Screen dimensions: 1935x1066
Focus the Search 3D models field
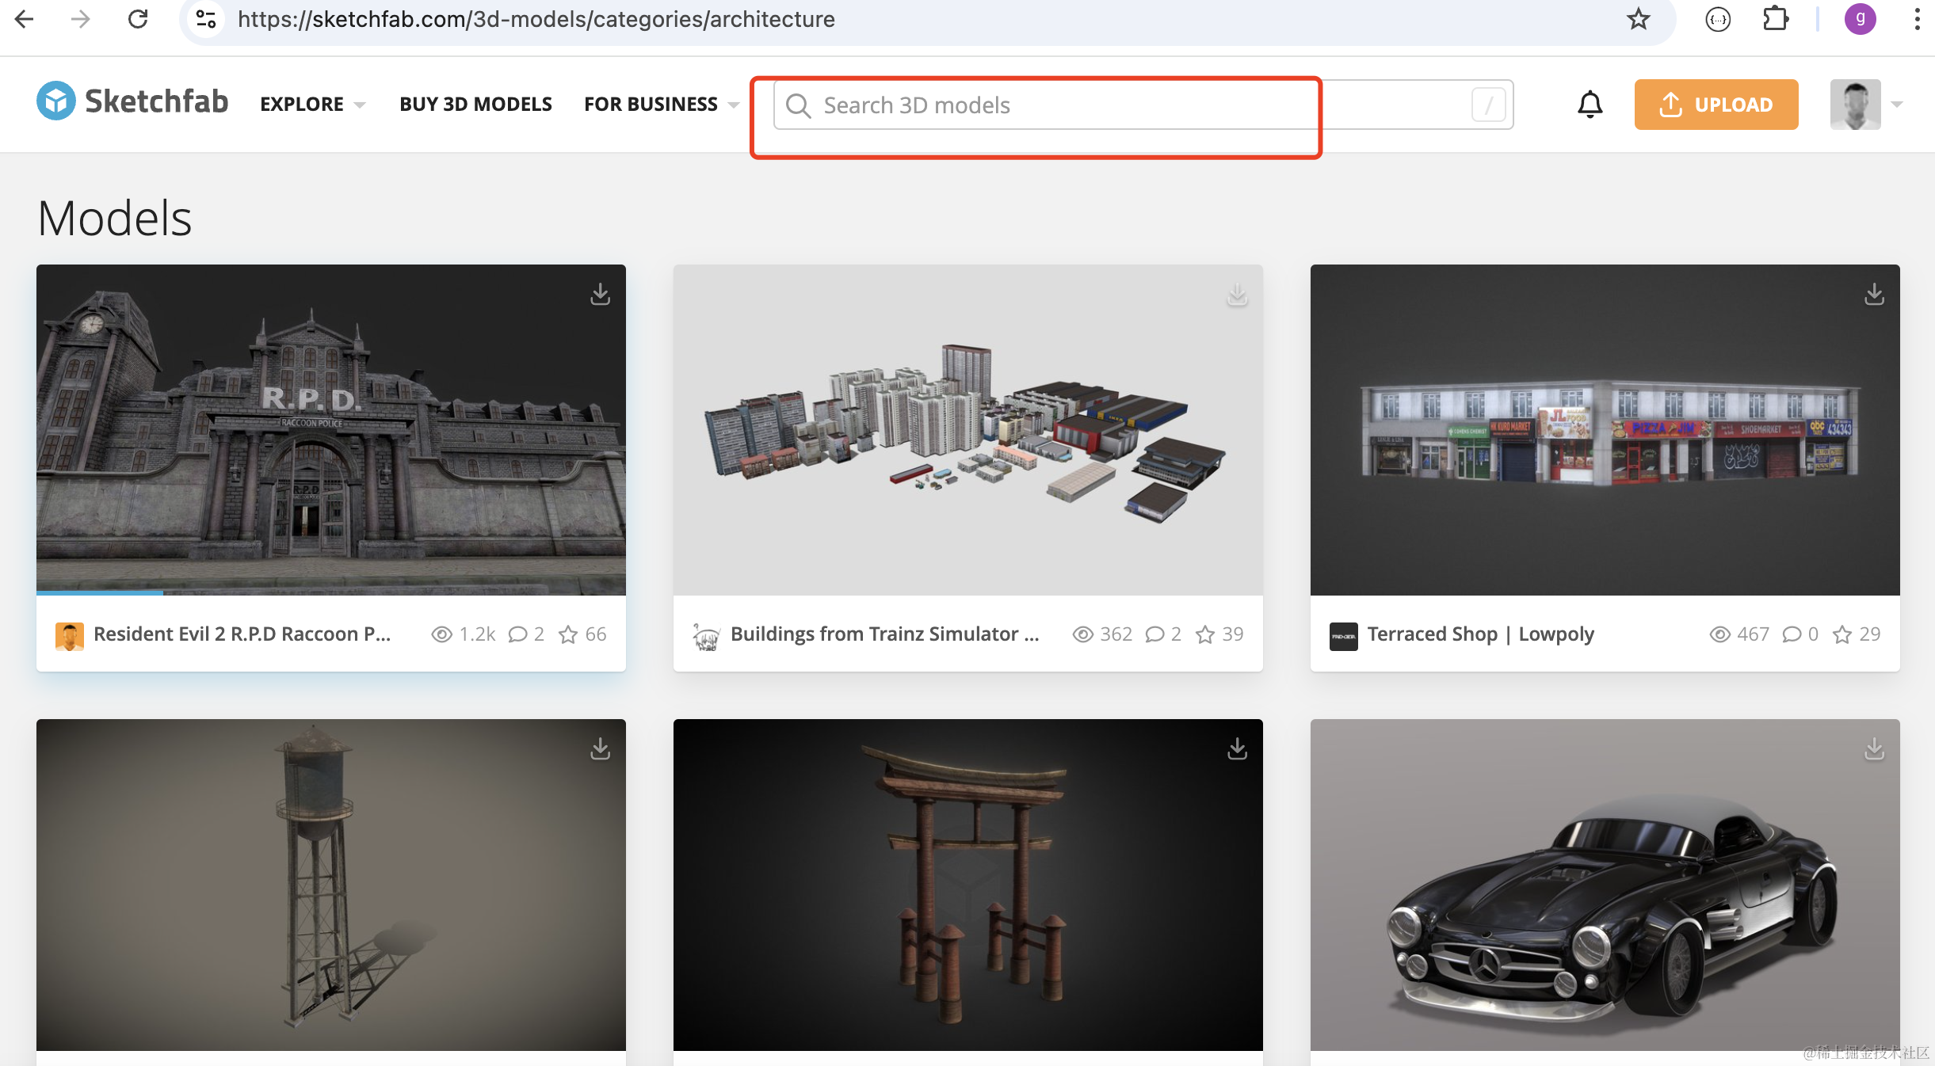[x=1143, y=105]
